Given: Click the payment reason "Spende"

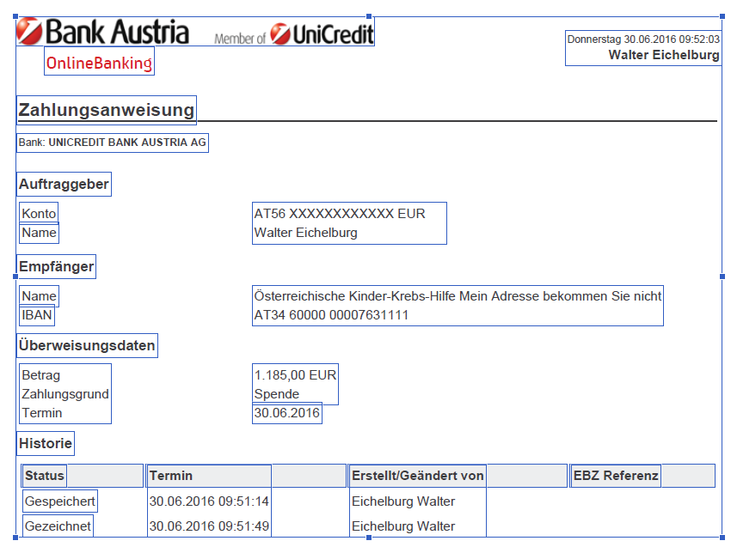Looking at the screenshot, I should (x=277, y=394).
